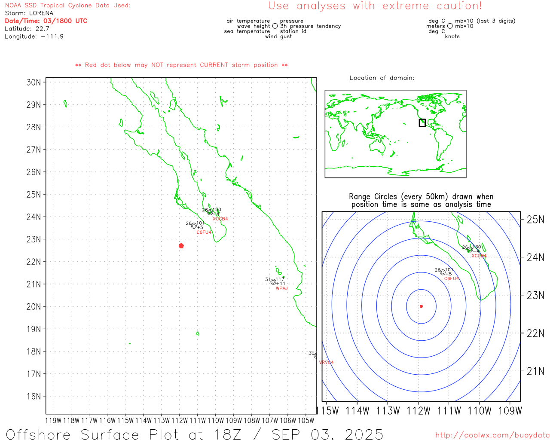550x440 pixels.
Task: Click 'mb*10 (last 3 digits)' units label
Action: [x=485, y=21]
